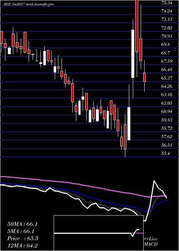The image size is (179, 251).
Task: Click the 50MA : 66.1 readout
Action: [22, 224]
